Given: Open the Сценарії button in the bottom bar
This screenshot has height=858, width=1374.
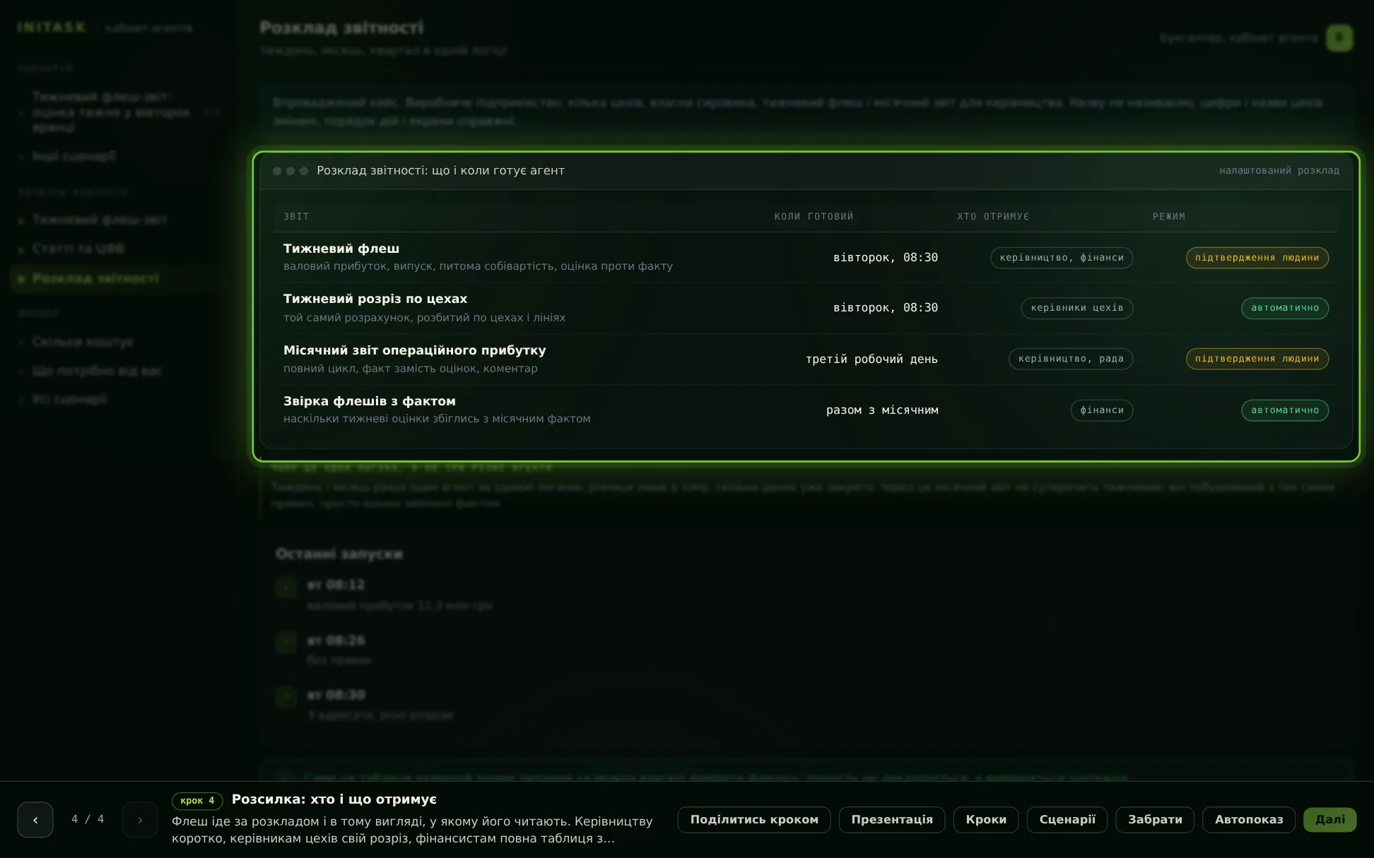Looking at the screenshot, I should (x=1067, y=820).
